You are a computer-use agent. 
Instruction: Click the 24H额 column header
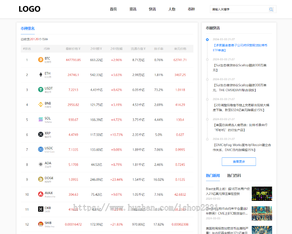96,49
